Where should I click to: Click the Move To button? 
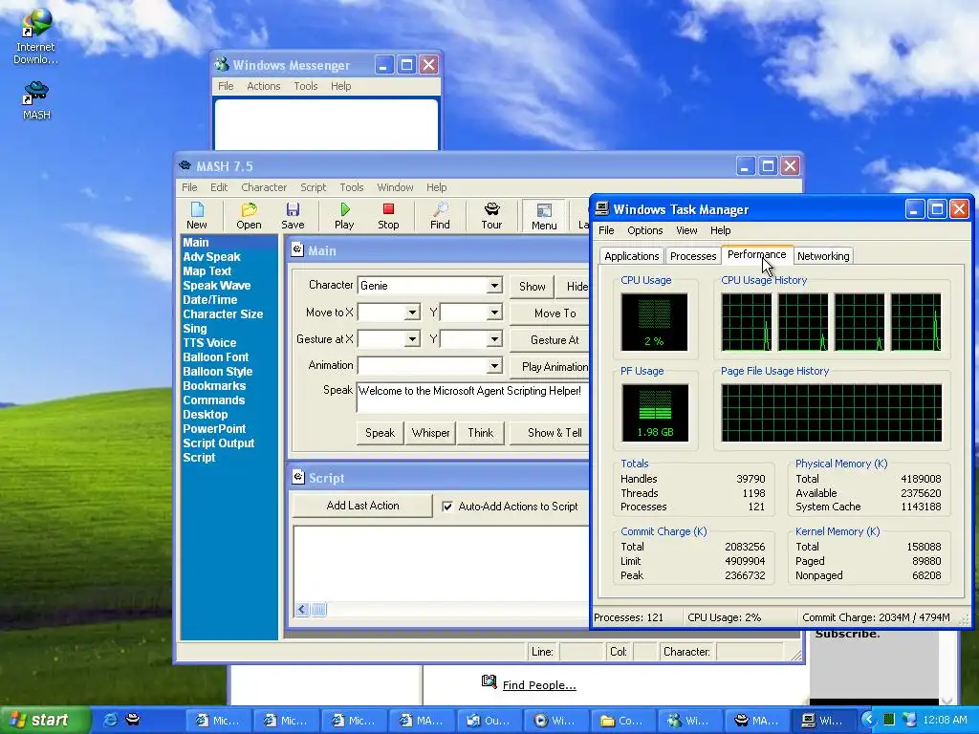coord(550,313)
